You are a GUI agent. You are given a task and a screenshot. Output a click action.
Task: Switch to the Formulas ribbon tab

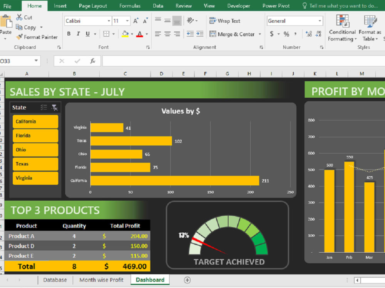click(x=130, y=6)
